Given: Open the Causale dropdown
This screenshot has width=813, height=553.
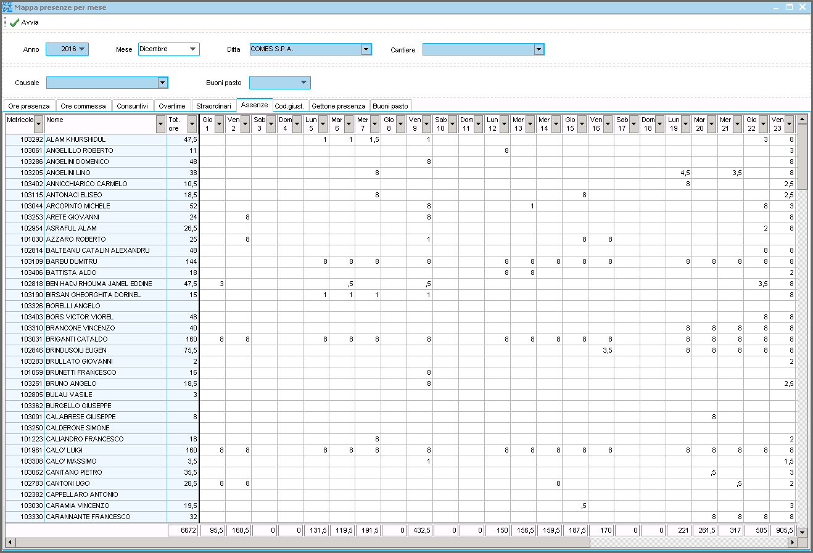Looking at the screenshot, I should point(163,83).
